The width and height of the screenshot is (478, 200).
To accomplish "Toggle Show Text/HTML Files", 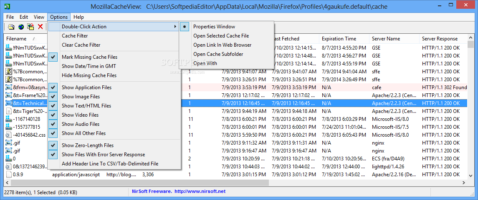I will click(x=114, y=106).
